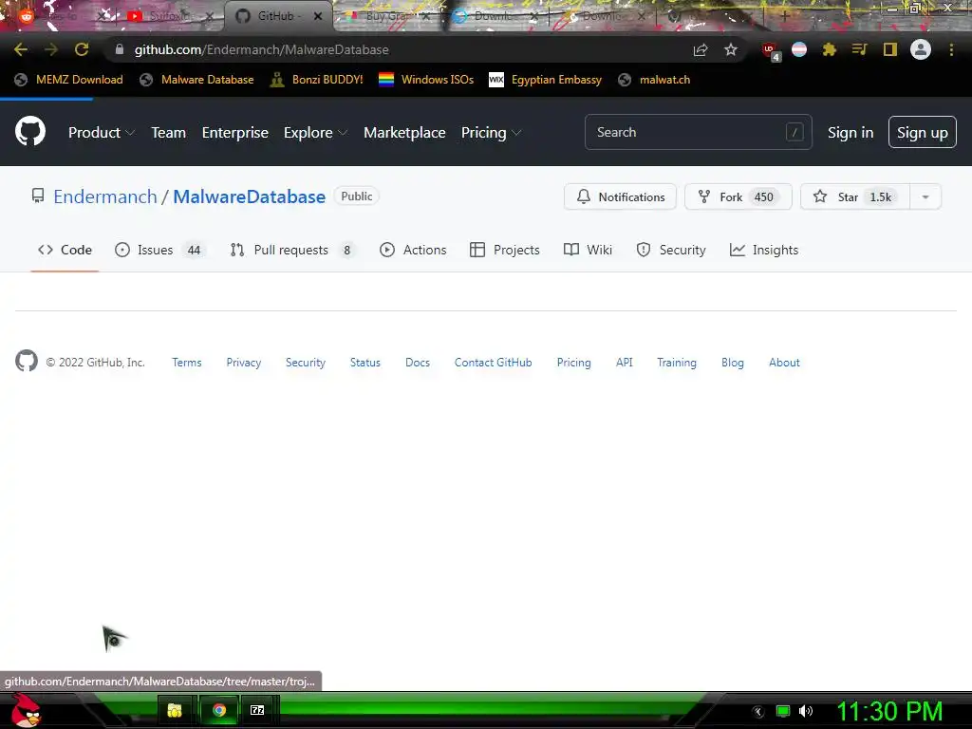Viewport: 972px width, 729px height.
Task: Open the uBlock Origin extension icon
Action: coord(771,51)
